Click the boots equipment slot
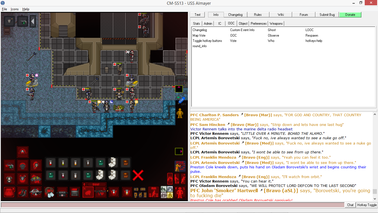Viewport: 378px width, 213px height. (22, 192)
